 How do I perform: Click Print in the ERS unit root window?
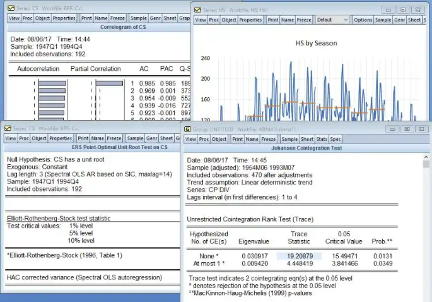pyautogui.click(x=83, y=138)
